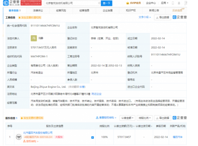The image size is (198, 146).
Task: Open the 持股比例 filter dropdown
Action: click(x=144, y=118)
